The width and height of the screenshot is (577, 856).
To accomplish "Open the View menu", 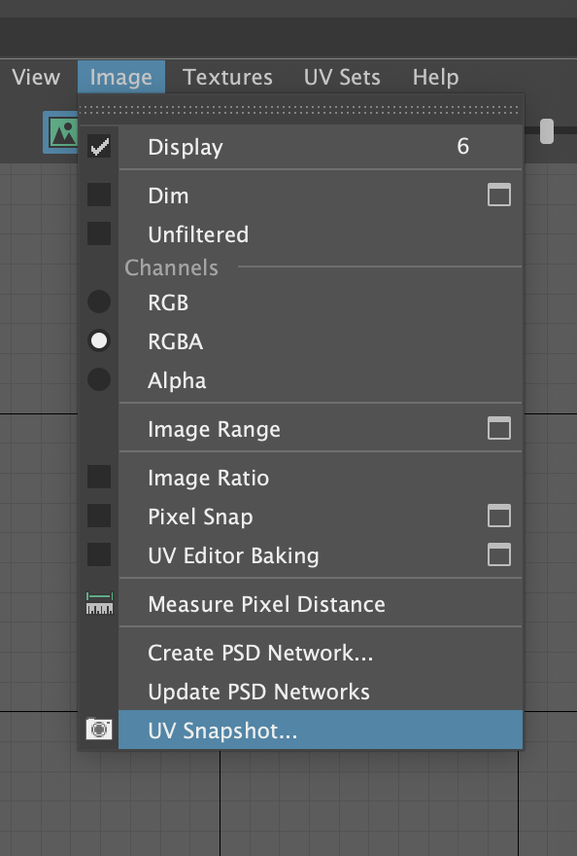I will coord(36,77).
